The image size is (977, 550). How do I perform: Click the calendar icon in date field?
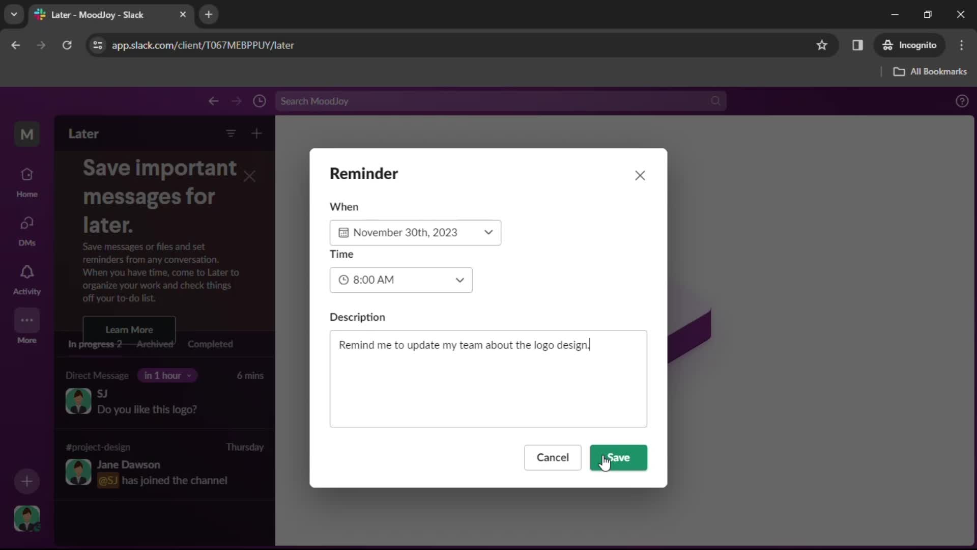pos(344,232)
